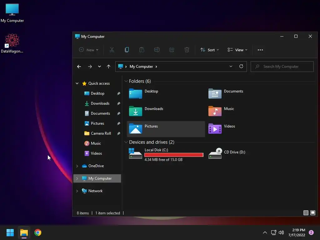Collapse the Folders (6) group
The width and height of the screenshot is (320, 240).
coord(126,81)
